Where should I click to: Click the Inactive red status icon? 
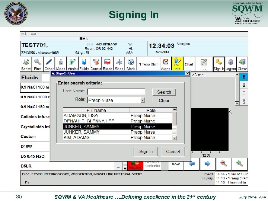pyautogui.click(x=135, y=165)
